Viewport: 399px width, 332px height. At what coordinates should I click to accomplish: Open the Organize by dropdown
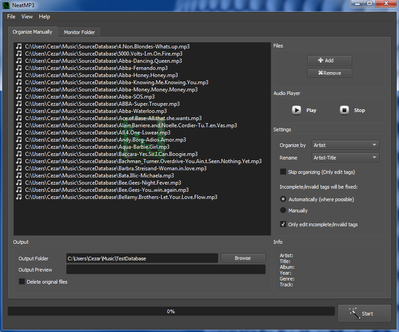tap(345, 145)
